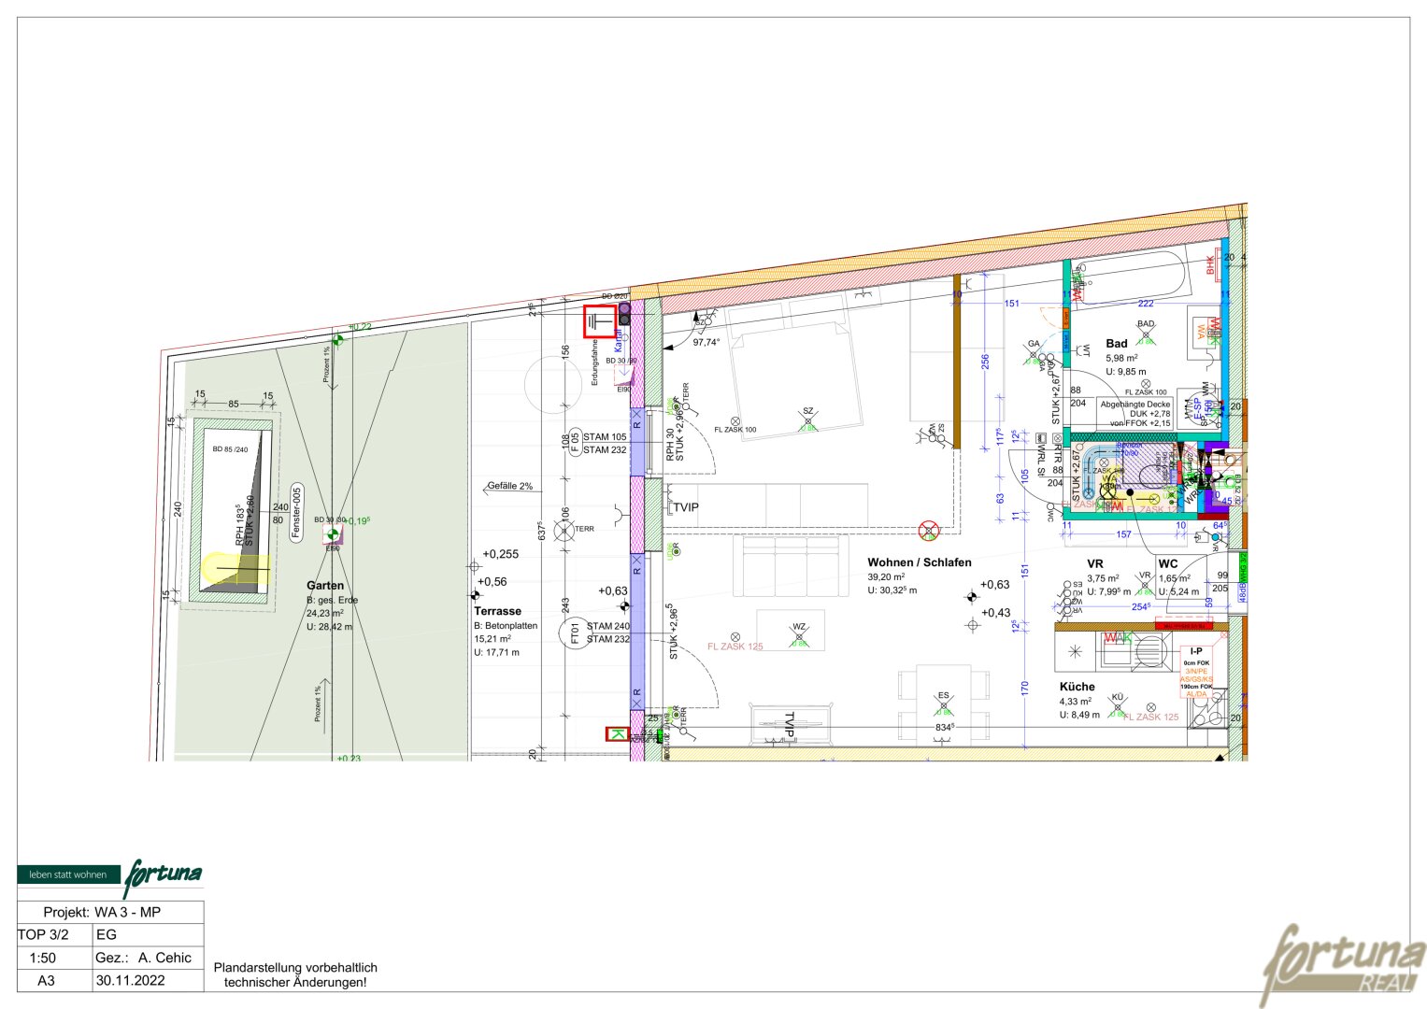Click the Terrasse area label
This screenshot has height=1009, width=1427.
point(497,611)
